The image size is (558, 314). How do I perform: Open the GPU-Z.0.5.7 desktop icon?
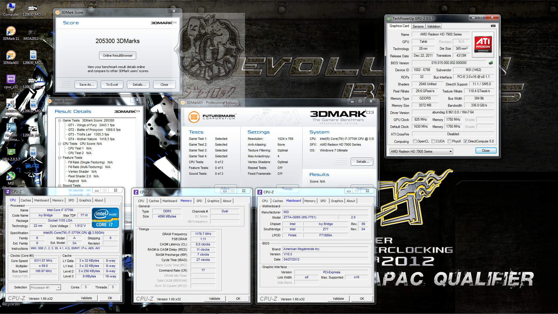[x=11, y=154]
